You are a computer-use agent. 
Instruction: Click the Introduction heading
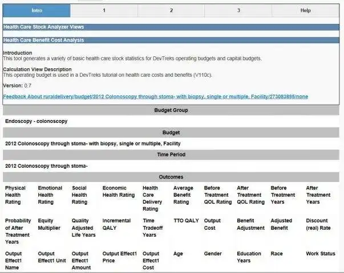click(x=17, y=53)
